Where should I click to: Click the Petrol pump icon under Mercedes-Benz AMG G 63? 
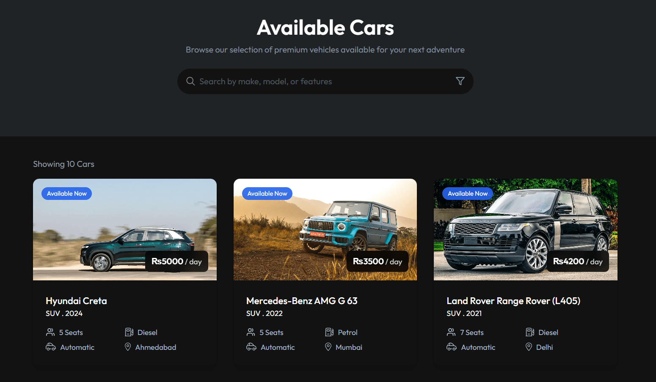pos(328,332)
